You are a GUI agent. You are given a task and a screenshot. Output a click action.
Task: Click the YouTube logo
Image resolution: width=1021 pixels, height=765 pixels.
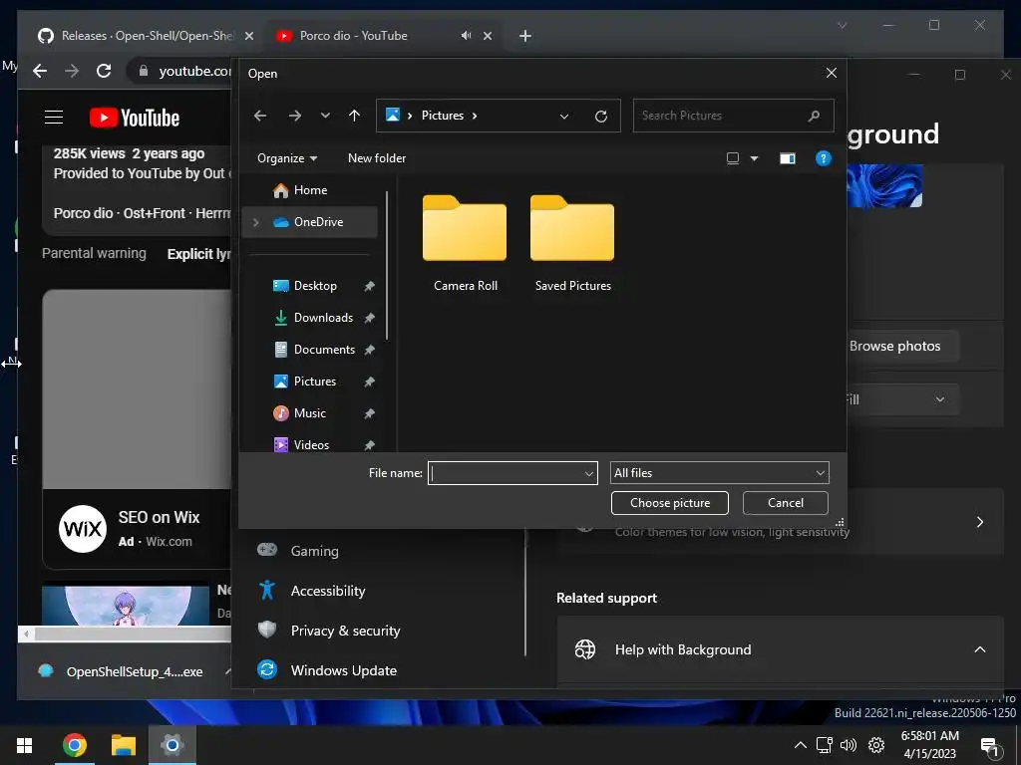[135, 118]
